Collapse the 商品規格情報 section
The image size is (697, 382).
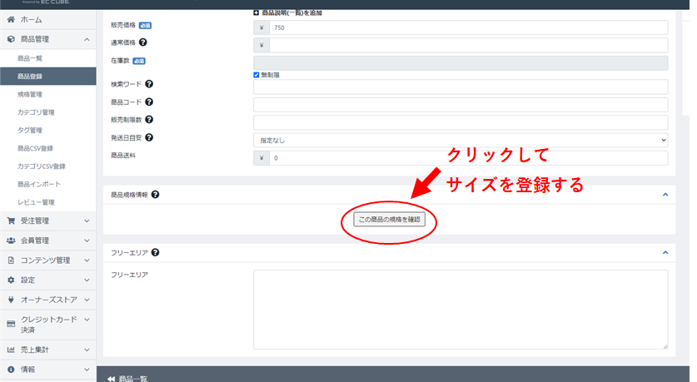tap(665, 195)
